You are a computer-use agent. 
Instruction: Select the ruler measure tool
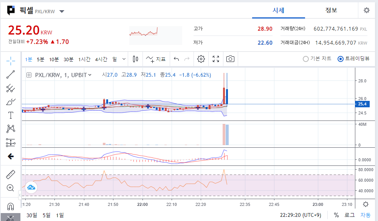pyautogui.click(x=11, y=175)
